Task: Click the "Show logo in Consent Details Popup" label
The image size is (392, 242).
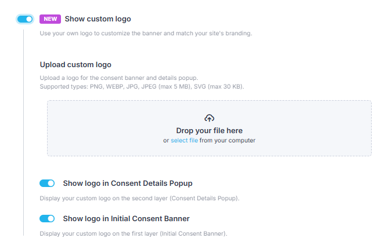Action: click(x=127, y=184)
